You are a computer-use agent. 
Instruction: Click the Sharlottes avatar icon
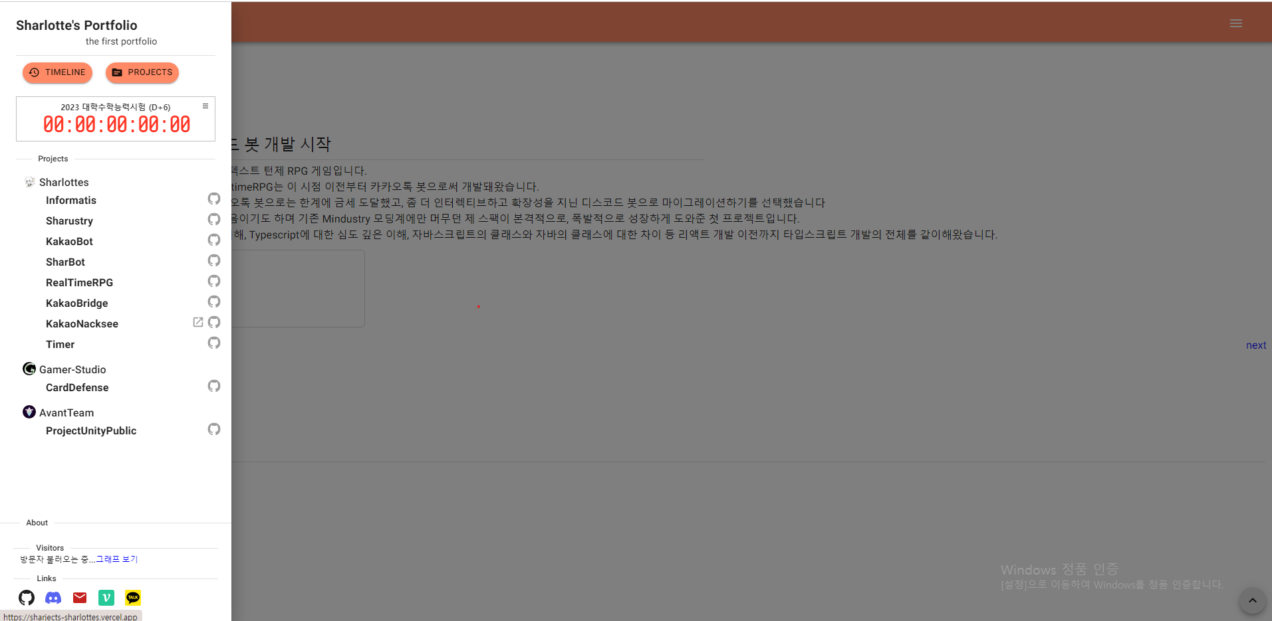(x=29, y=182)
